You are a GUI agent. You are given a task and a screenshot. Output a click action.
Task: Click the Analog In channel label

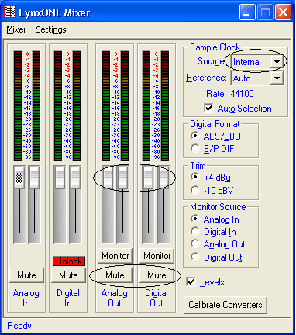pyautogui.click(x=26, y=298)
